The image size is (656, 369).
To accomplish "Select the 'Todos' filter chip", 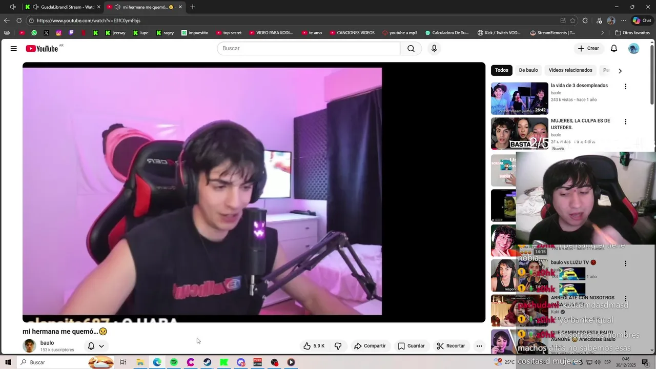I will click(x=502, y=70).
